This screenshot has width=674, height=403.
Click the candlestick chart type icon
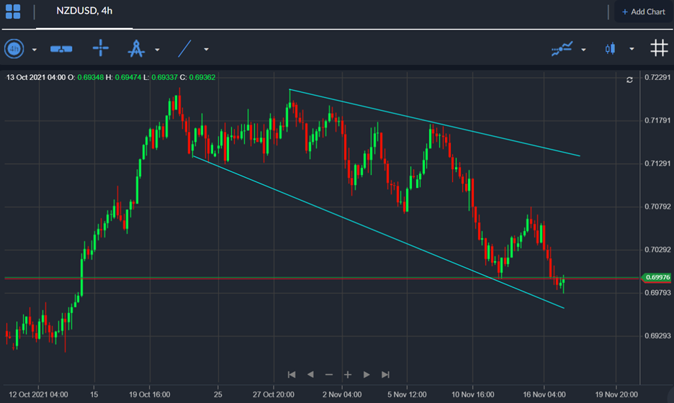pos(611,48)
